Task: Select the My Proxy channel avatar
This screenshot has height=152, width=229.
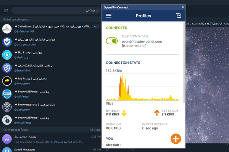Action: tap(7, 81)
